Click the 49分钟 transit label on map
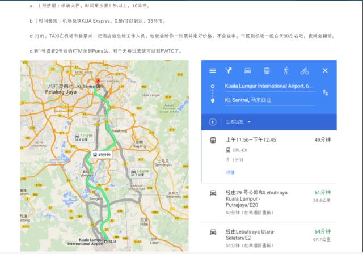This screenshot has width=363, height=254. click(x=102, y=155)
